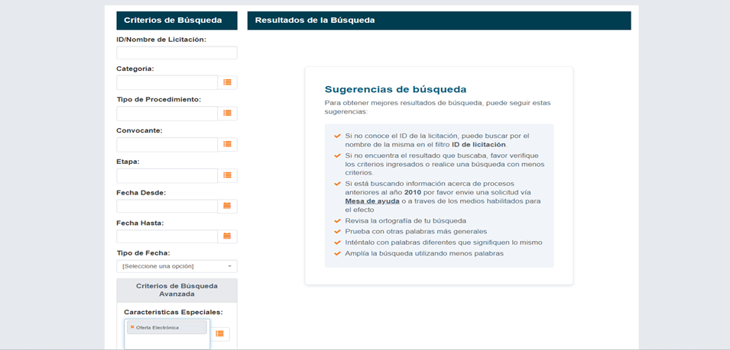Open the Etapa list picker icon

click(x=227, y=175)
